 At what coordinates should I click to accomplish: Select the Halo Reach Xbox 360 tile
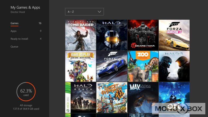(80, 97)
